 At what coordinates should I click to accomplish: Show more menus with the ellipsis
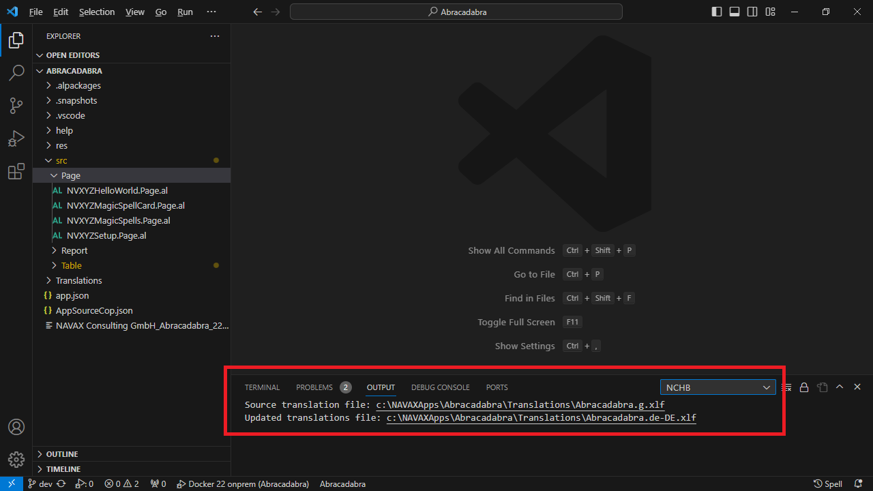(x=211, y=12)
